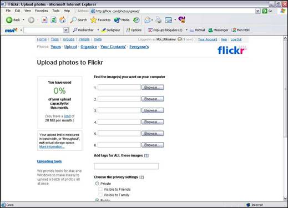This screenshot has width=288, height=208.
Task: Open the Mail envelope icon
Action: click(147, 20)
